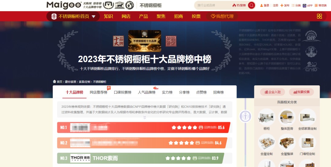Click the 注册 register link

click(276, 6)
